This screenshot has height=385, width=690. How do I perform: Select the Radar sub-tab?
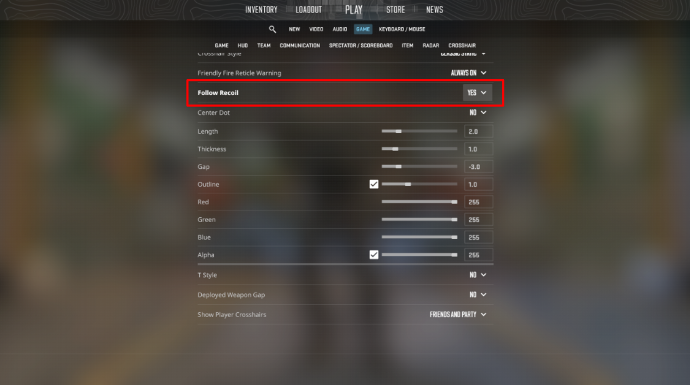click(x=431, y=46)
